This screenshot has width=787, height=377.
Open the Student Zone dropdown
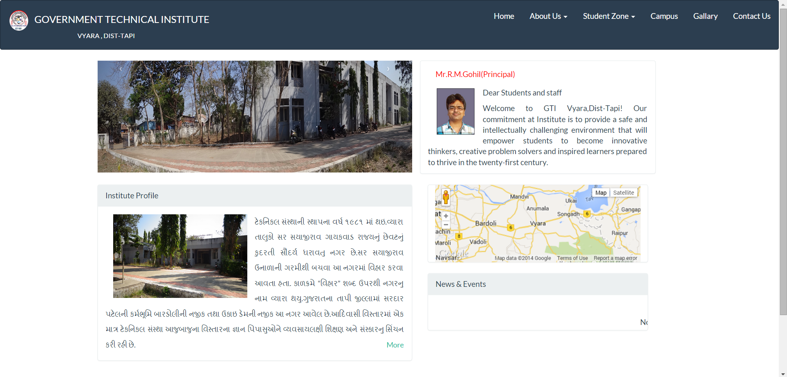tap(609, 16)
